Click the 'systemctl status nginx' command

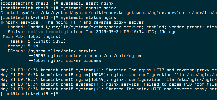pos(88,18)
